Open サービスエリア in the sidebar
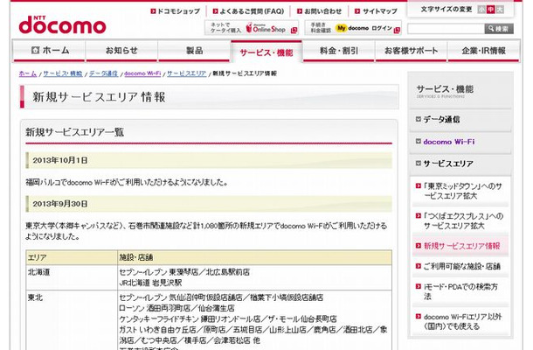The height and width of the screenshot is (350, 533). pos(460,164)
